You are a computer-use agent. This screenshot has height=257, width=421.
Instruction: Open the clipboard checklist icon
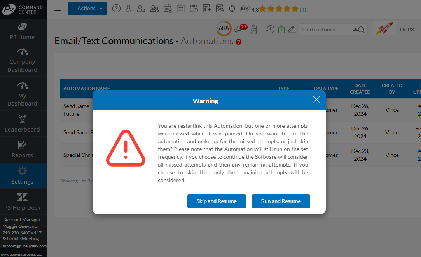coord(253,30)
